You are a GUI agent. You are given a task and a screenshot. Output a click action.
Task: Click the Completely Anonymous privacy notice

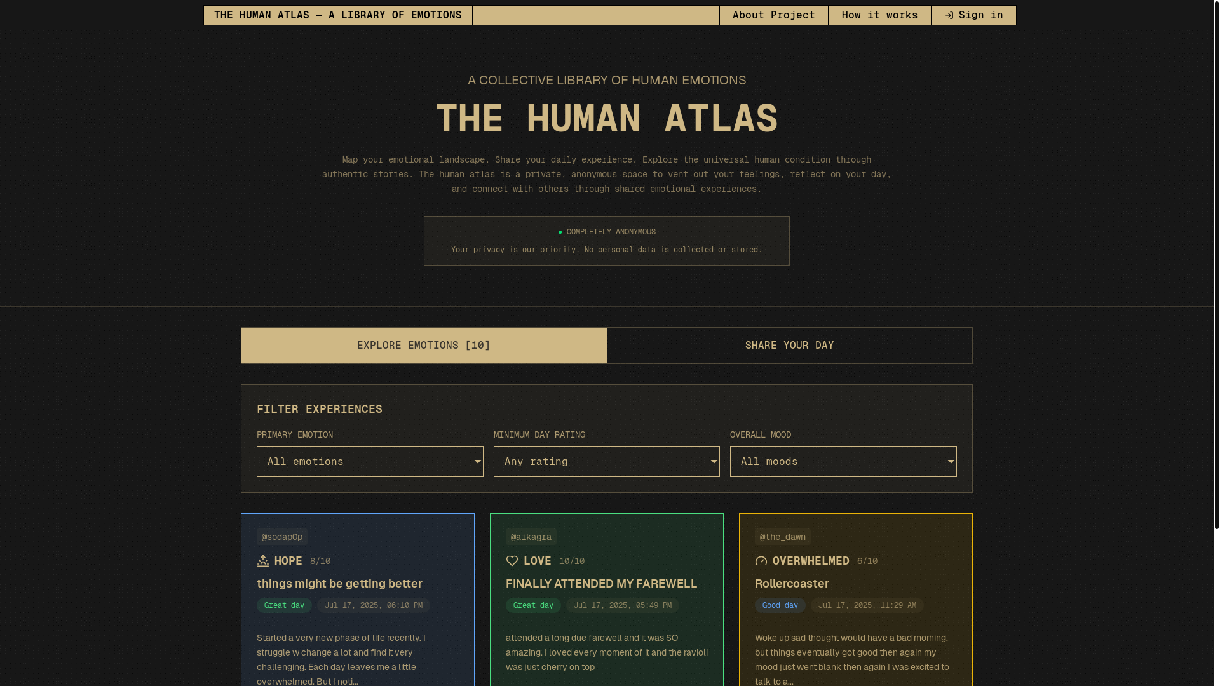pyautogui.click(x=607, y=241)
